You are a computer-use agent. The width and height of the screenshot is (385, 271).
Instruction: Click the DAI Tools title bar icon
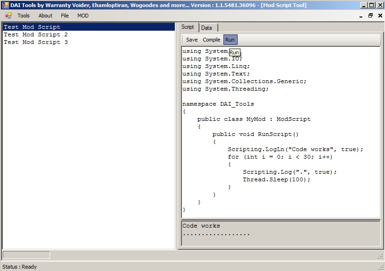pos(6,5)
